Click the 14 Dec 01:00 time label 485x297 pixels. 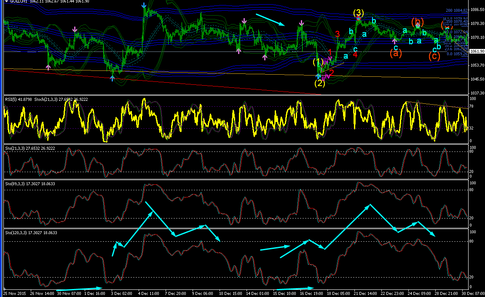(257, 293)
